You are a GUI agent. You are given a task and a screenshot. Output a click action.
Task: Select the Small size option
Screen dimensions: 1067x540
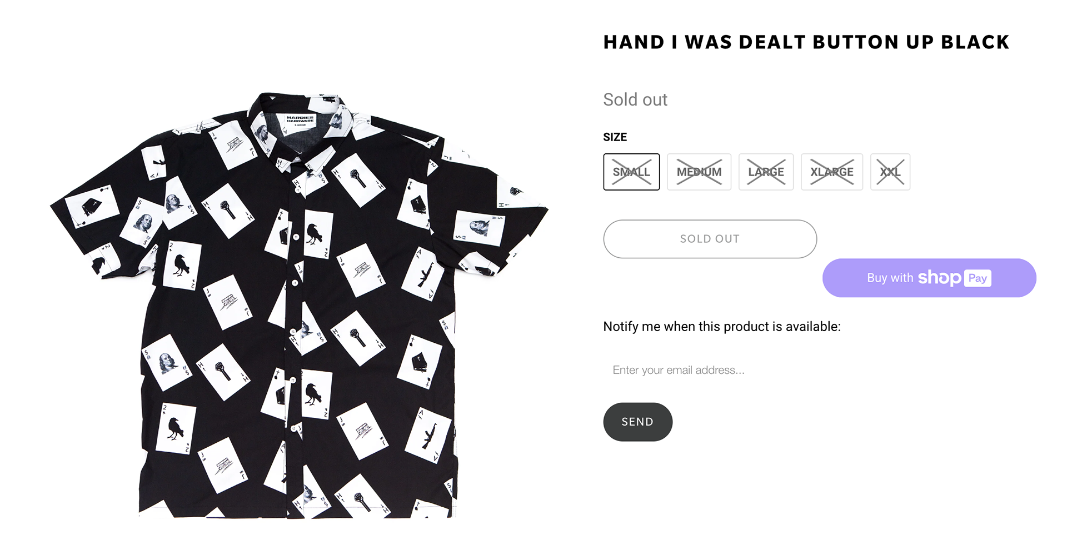click(631, 172)
